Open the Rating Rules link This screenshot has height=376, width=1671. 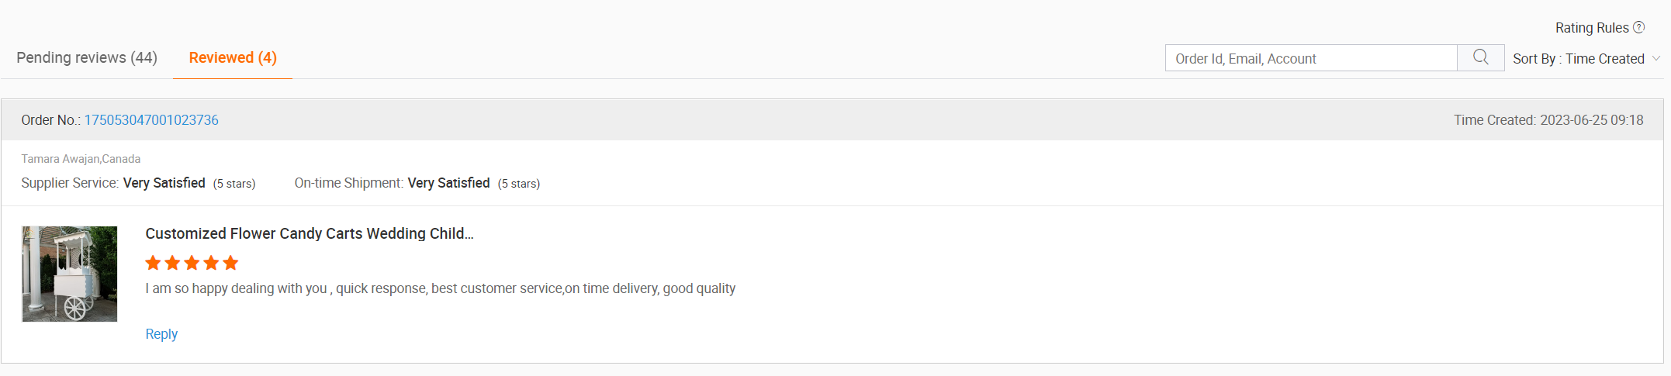pyautogui.click(x=1591, y=28)
